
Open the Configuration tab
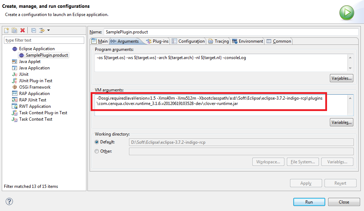click(188, 41)
